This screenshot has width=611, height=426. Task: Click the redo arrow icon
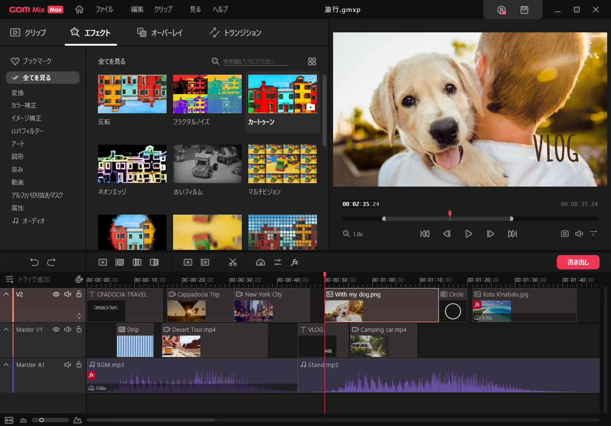pos(51,262)
